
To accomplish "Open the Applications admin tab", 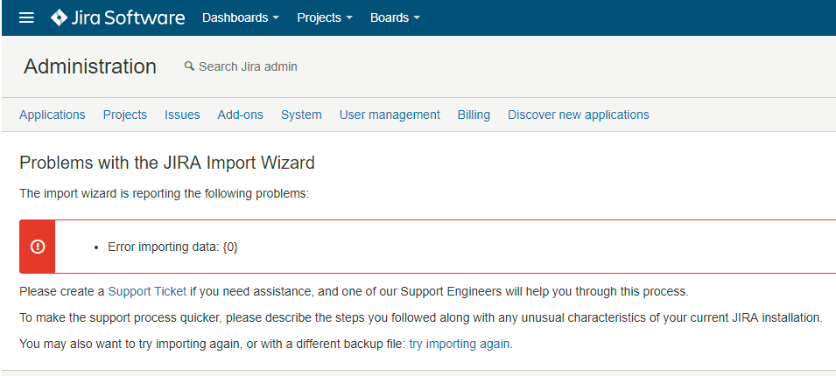I will [x=53, y=115].
